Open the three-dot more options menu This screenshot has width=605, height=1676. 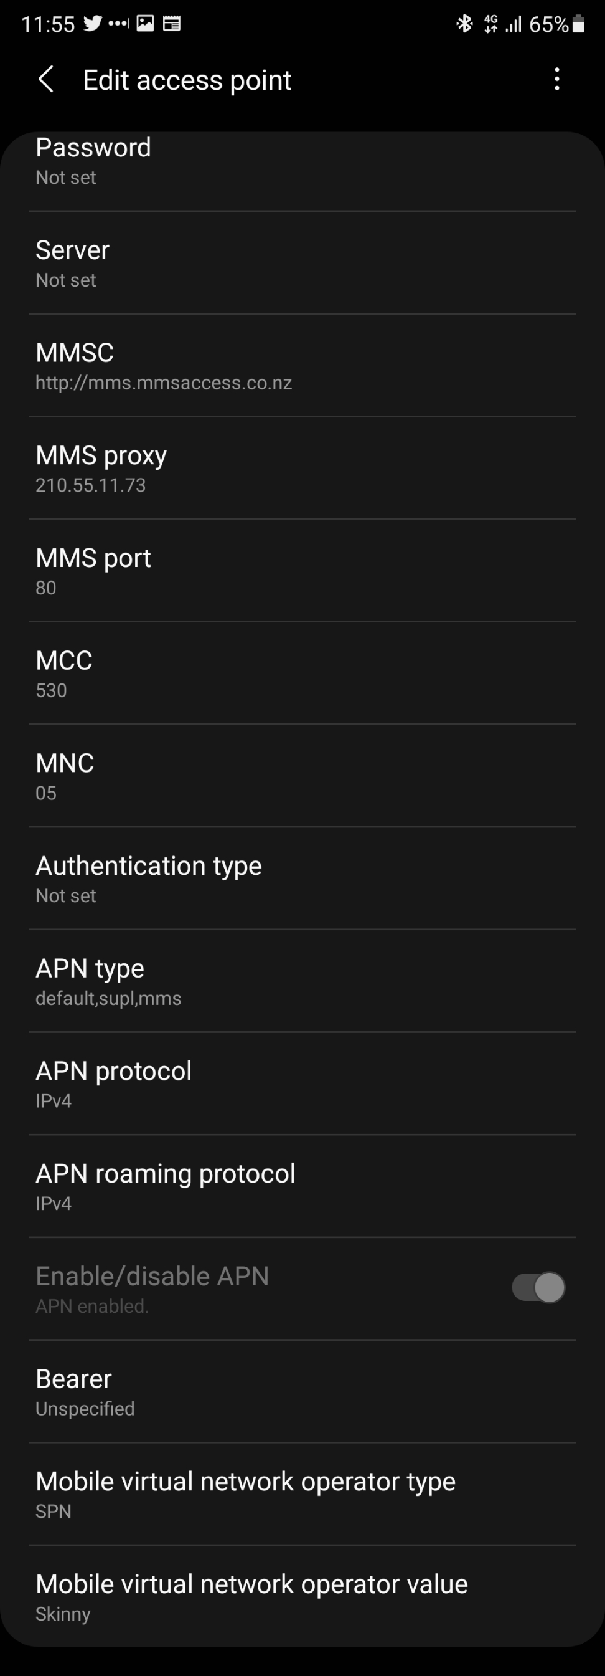557,79
